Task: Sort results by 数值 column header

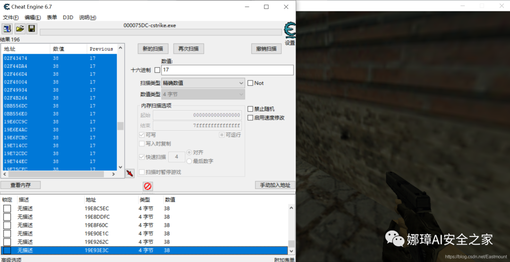Action: 68,49
